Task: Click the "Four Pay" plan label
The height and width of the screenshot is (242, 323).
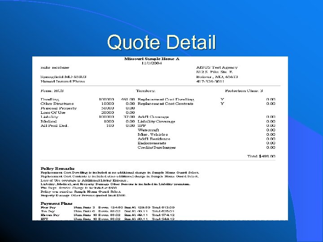Action: coord(48,207)
